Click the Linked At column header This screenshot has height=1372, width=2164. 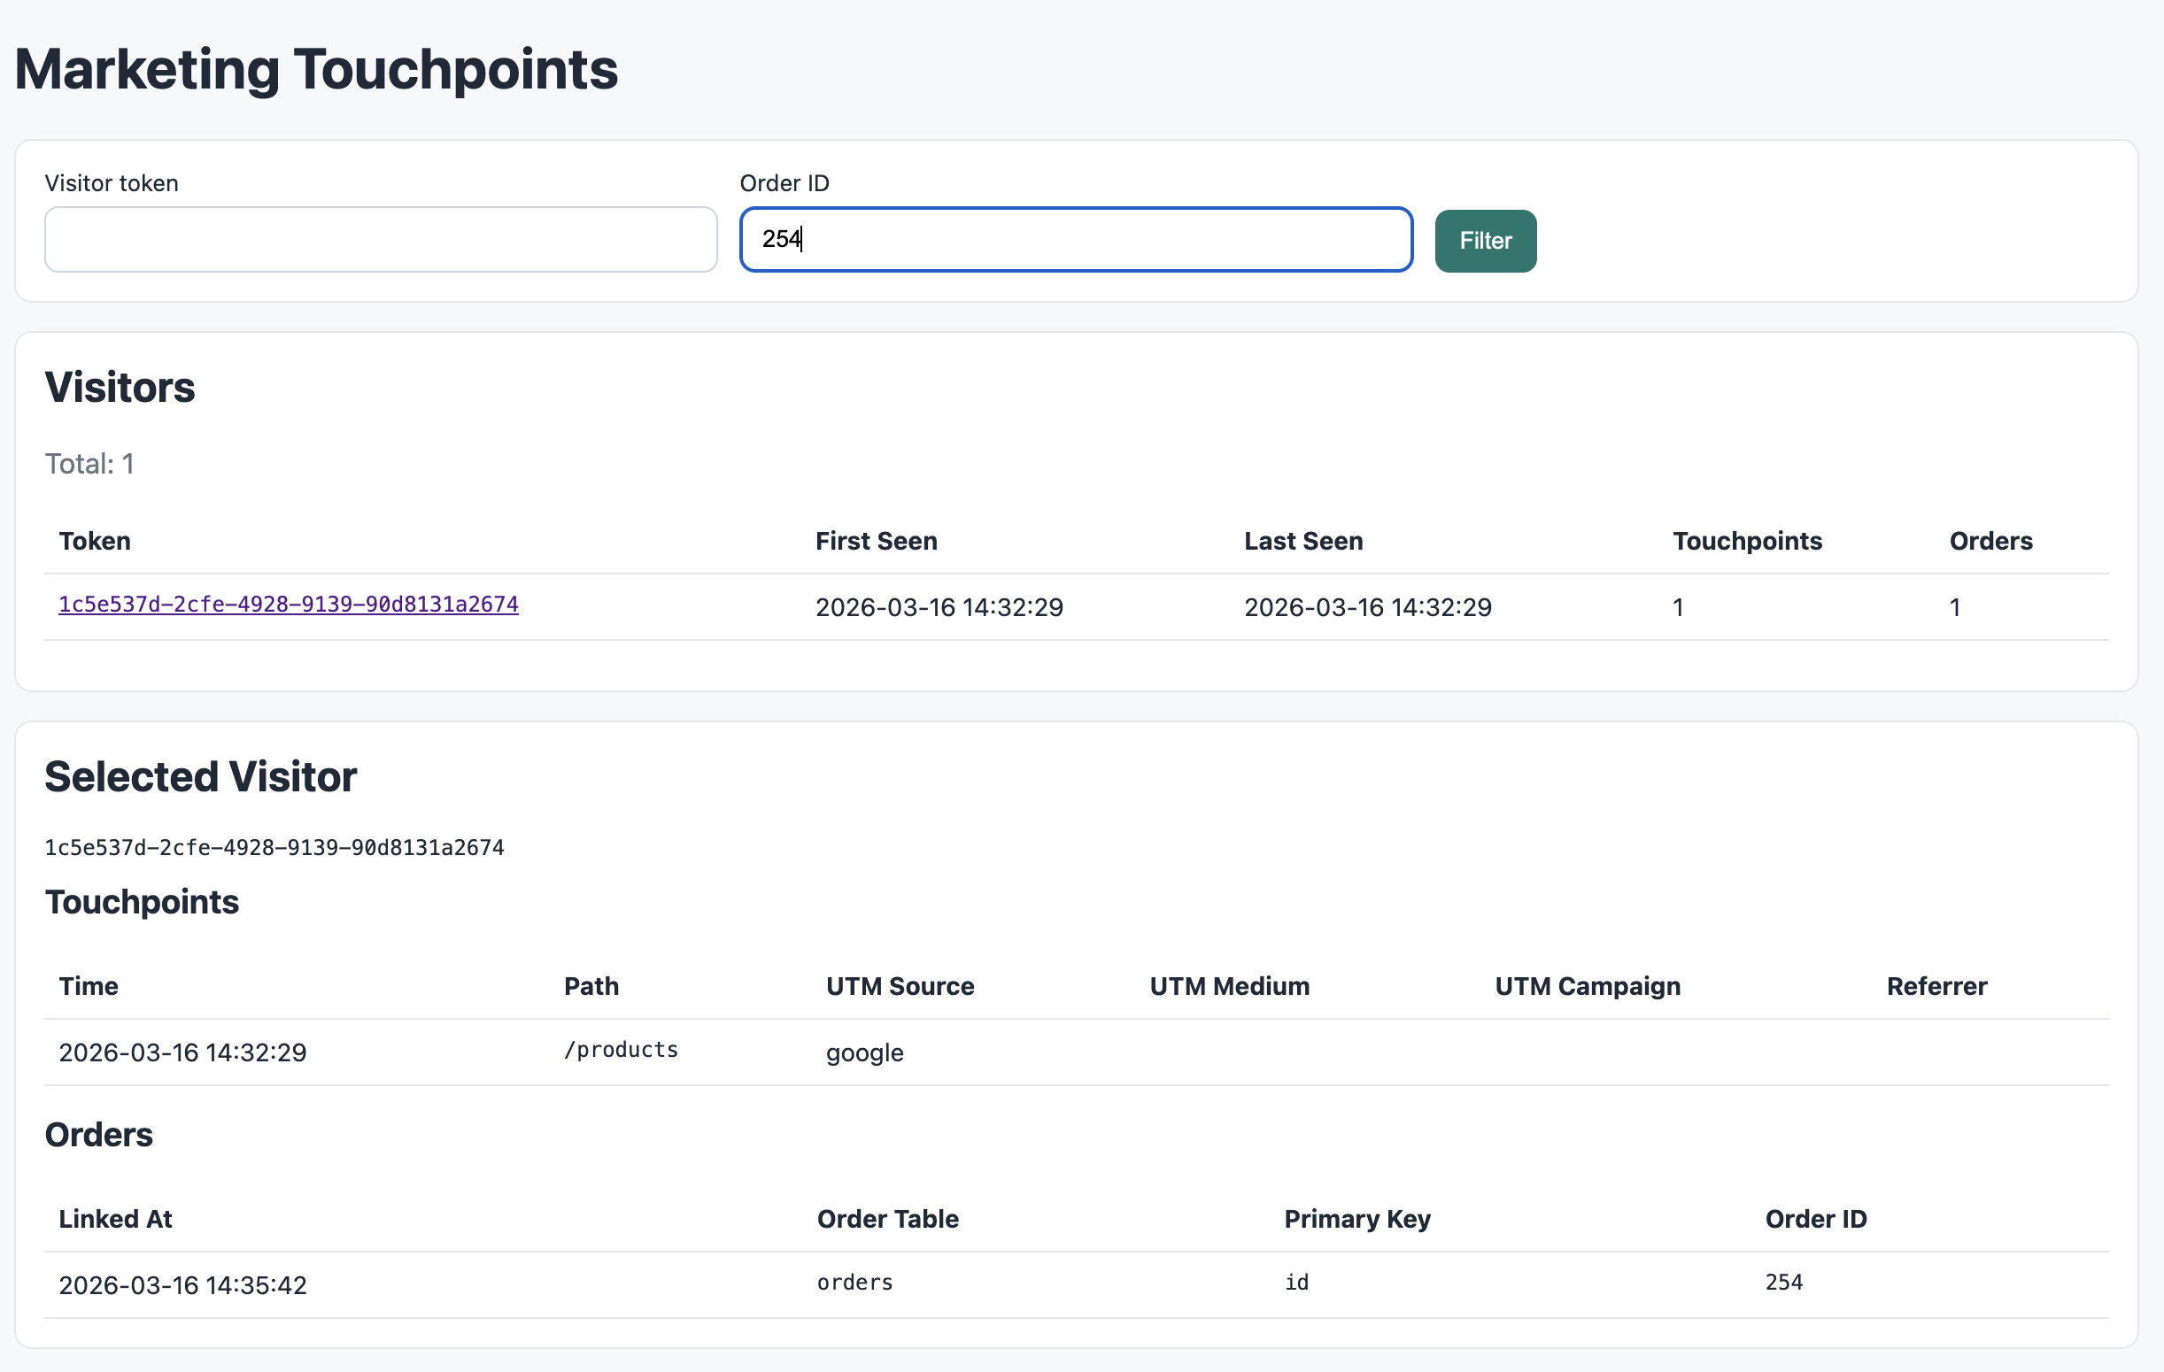pyautogui.click(x=115, y=1218)
